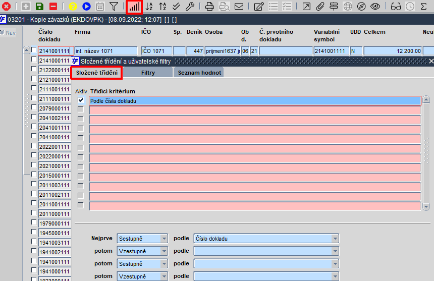Click the Osoba field 'prijmeni1637'
The width and height of the screenshot is (434, 281).
223,51
